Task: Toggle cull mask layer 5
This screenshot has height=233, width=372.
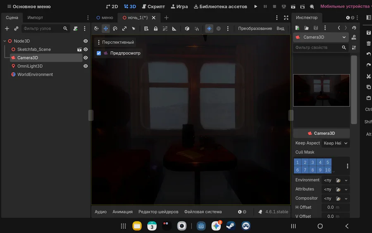Action: (x=328, y=163)
